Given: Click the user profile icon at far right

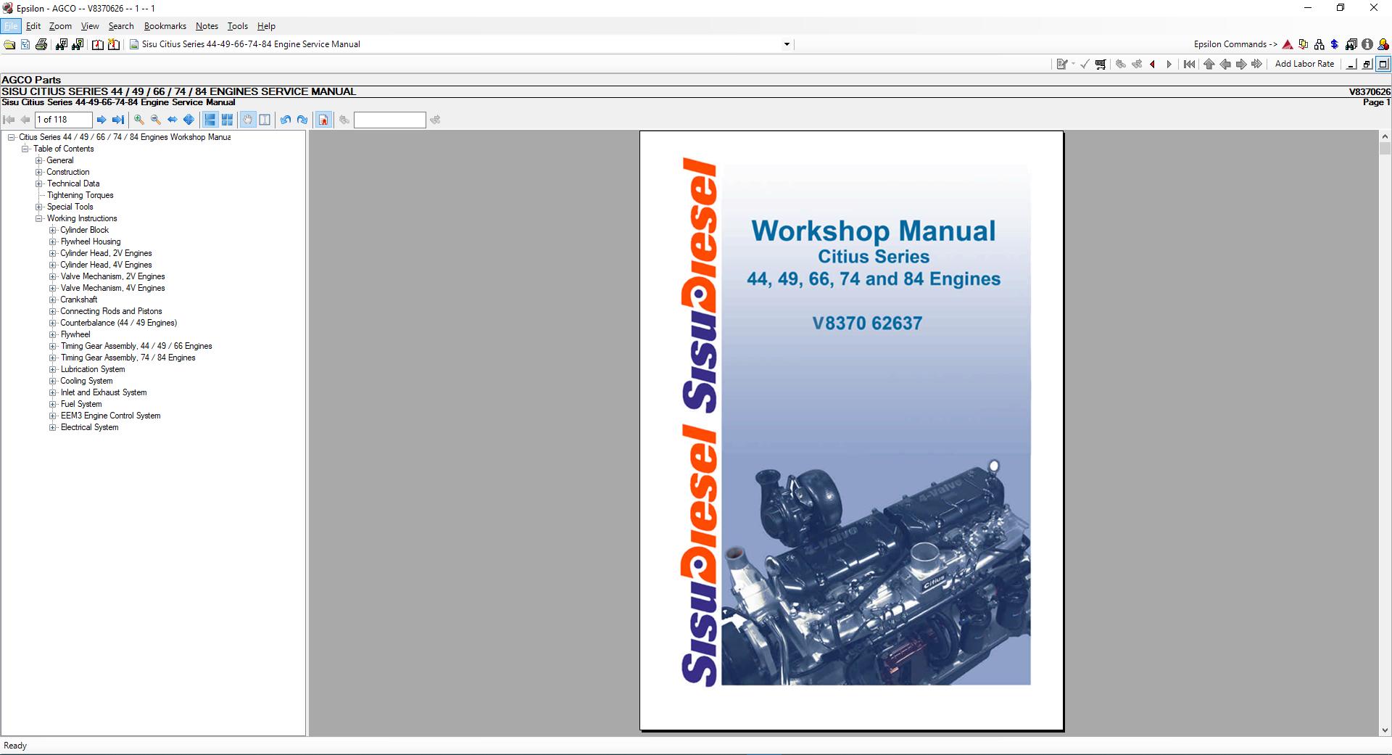Looking at the screenshot, I should 1383,44.
